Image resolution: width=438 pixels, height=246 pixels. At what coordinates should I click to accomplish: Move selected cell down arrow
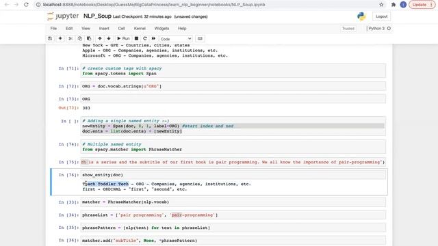109,38
